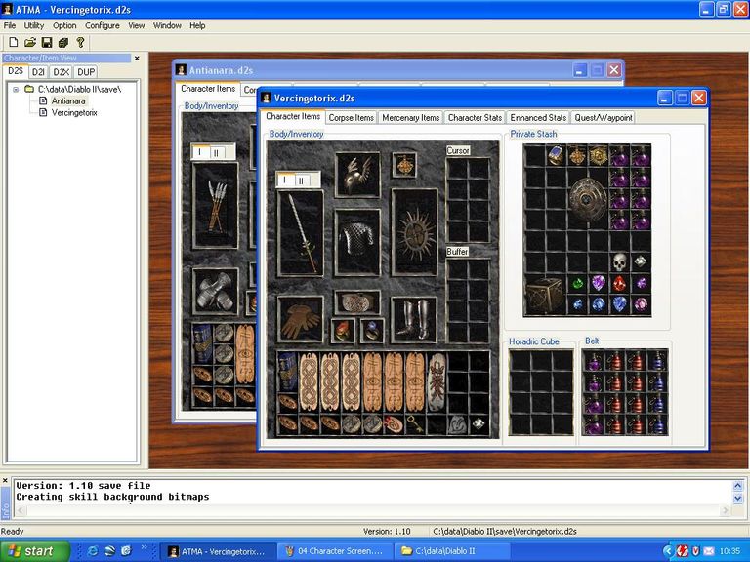The width and height of the screenshot is (750, 562).
Task: Switch to the Corpse Items tab
Action: [x=352, y=117]
